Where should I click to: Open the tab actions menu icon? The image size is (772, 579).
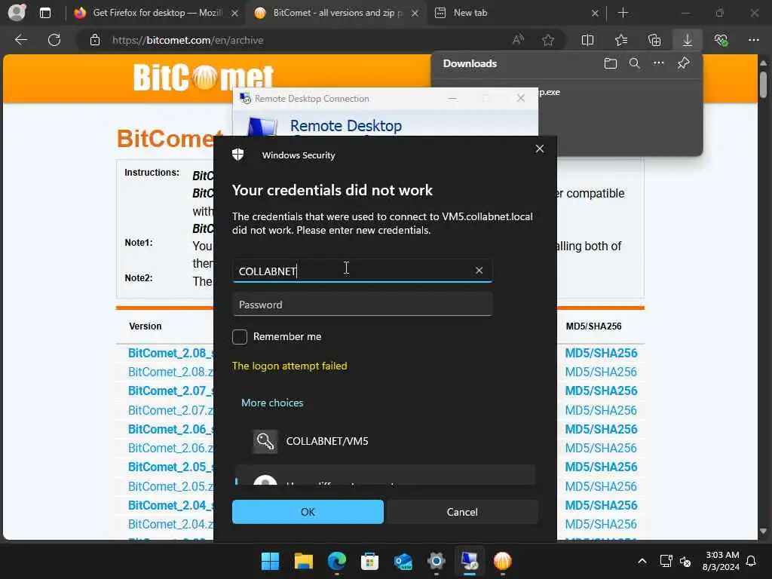(44, 13)
